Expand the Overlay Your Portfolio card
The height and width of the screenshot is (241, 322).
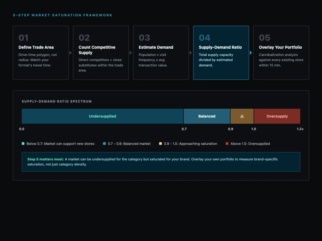pyautogui.click(x=281, y=52)
